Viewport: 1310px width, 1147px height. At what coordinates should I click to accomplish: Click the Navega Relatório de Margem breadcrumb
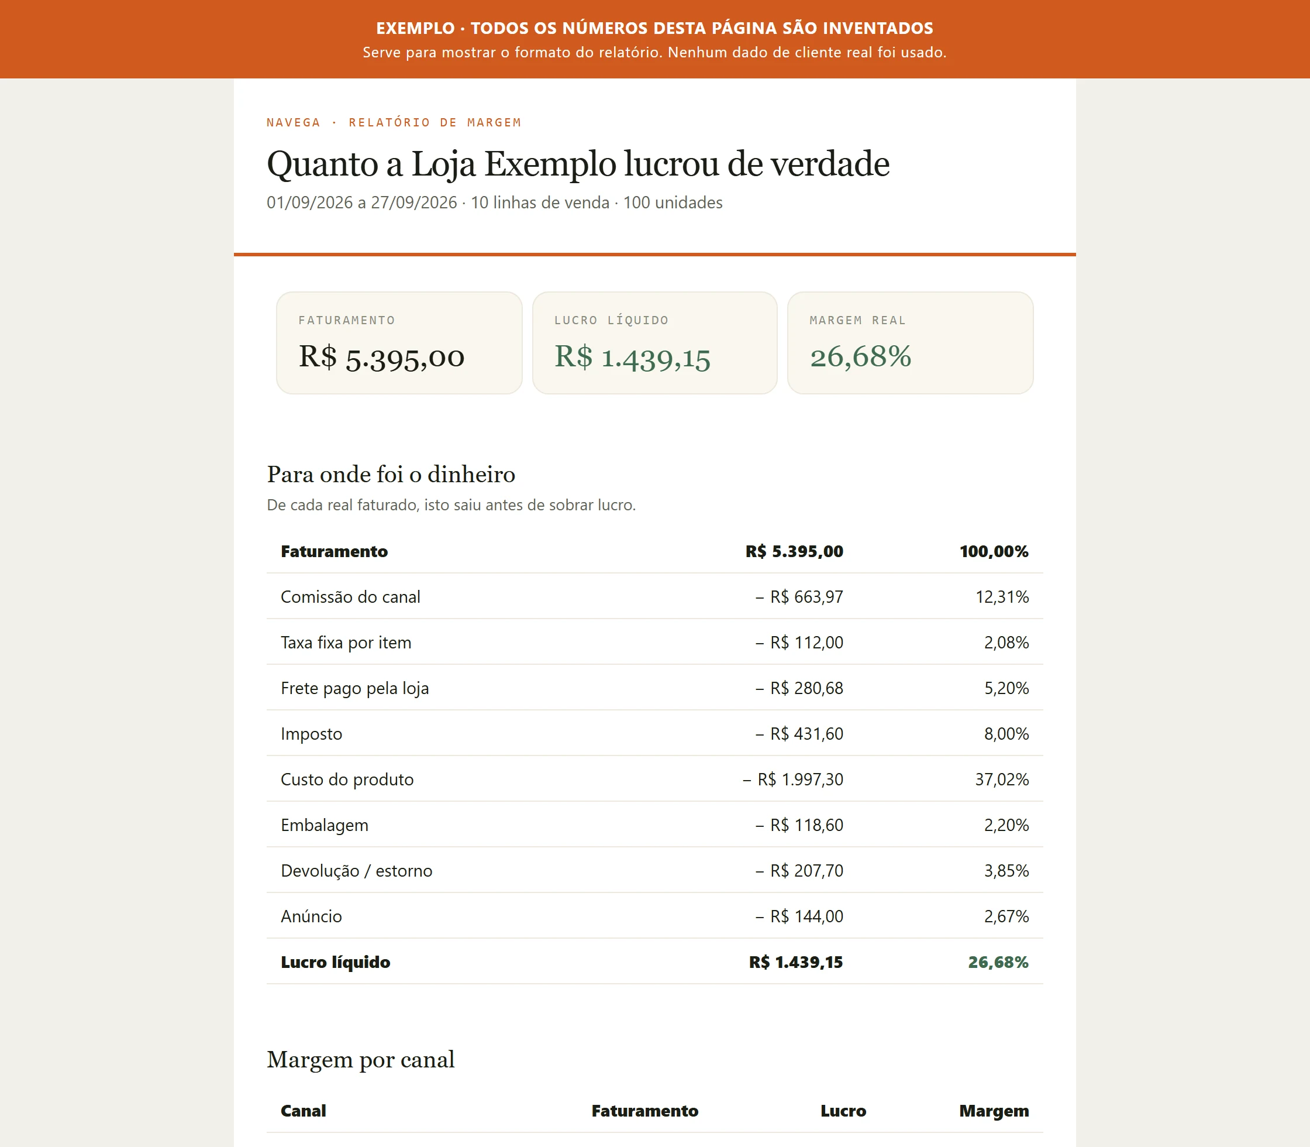394,122
